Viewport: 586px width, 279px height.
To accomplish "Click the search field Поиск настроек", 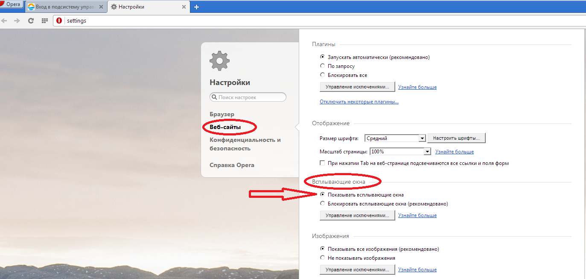I will (x=248, y=97).
